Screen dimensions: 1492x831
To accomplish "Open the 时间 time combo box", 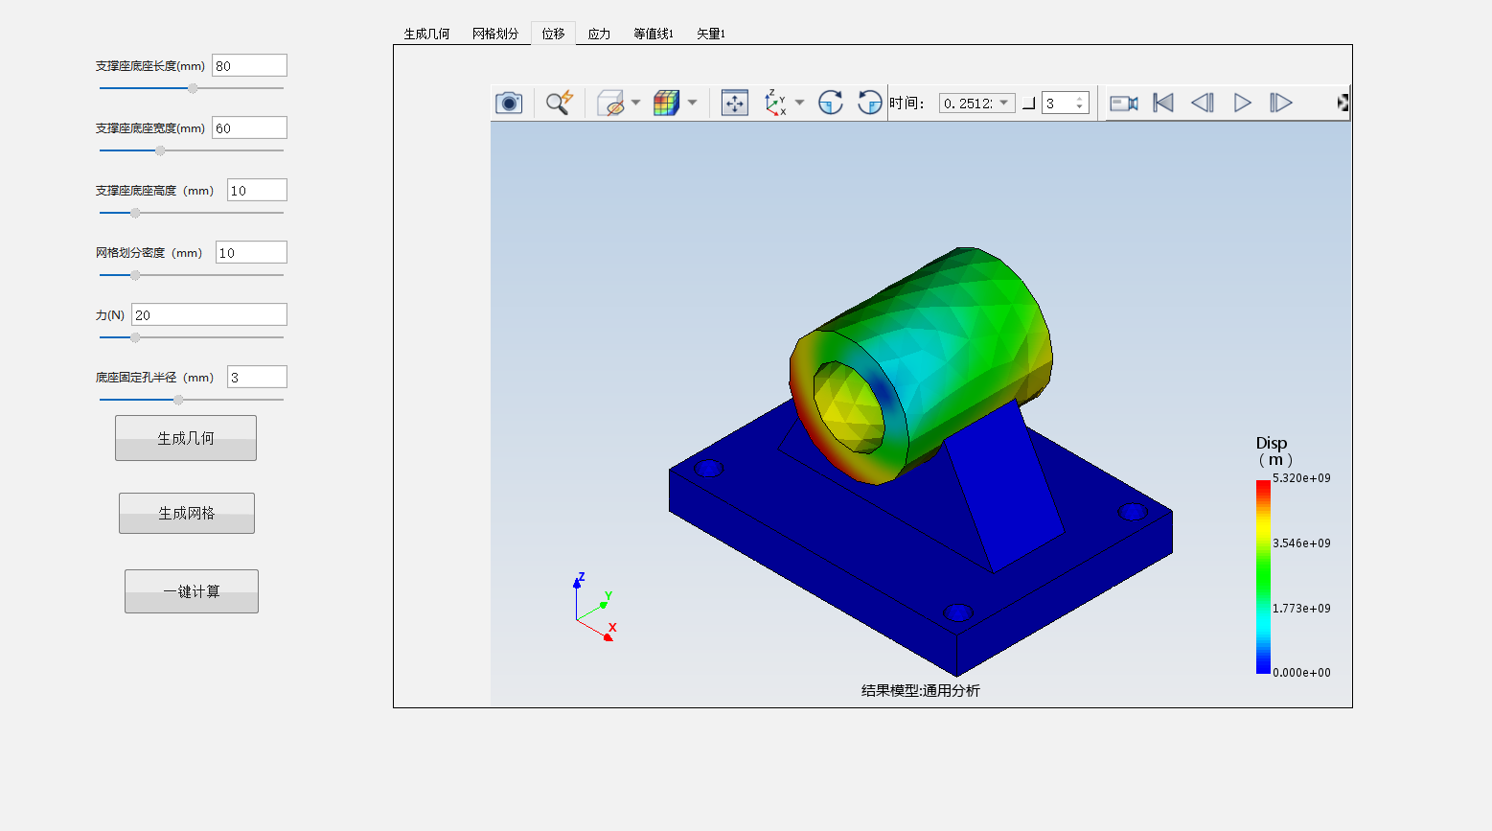I will [976, 103].
